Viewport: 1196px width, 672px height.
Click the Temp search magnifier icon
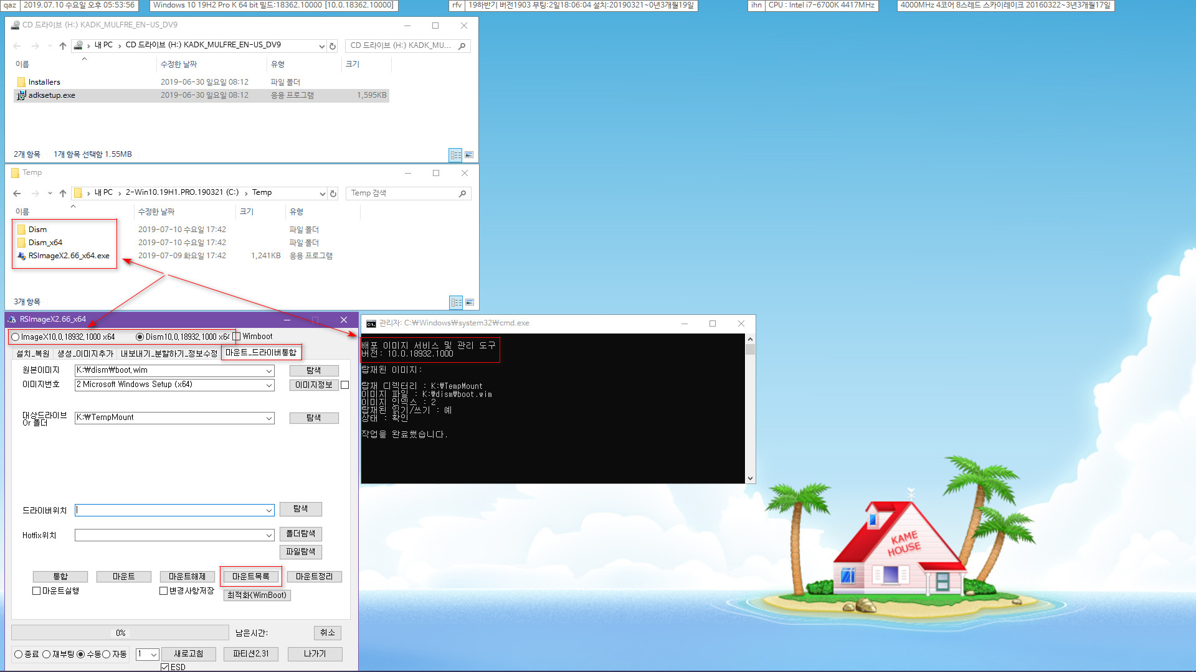(462, 194)
